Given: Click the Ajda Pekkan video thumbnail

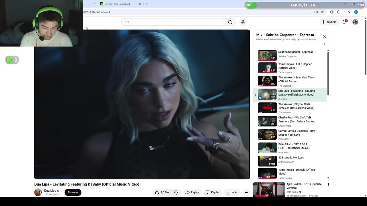Looking at the screenshot, I should pyautogui.click(x=269, y=190).
